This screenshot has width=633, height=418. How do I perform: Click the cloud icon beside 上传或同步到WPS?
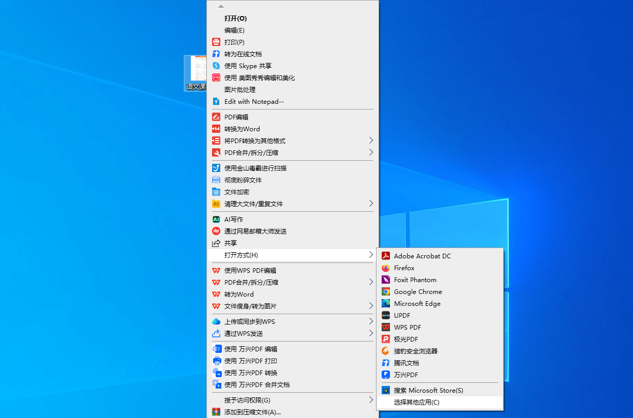(x=216, y=322)
